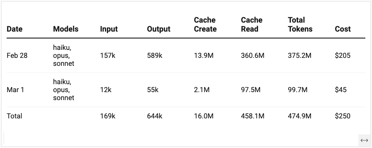Image resolution: width=372 pixels, height=148 pixels.
Task: Click the Date column header
Action: [x=15, y=29]
